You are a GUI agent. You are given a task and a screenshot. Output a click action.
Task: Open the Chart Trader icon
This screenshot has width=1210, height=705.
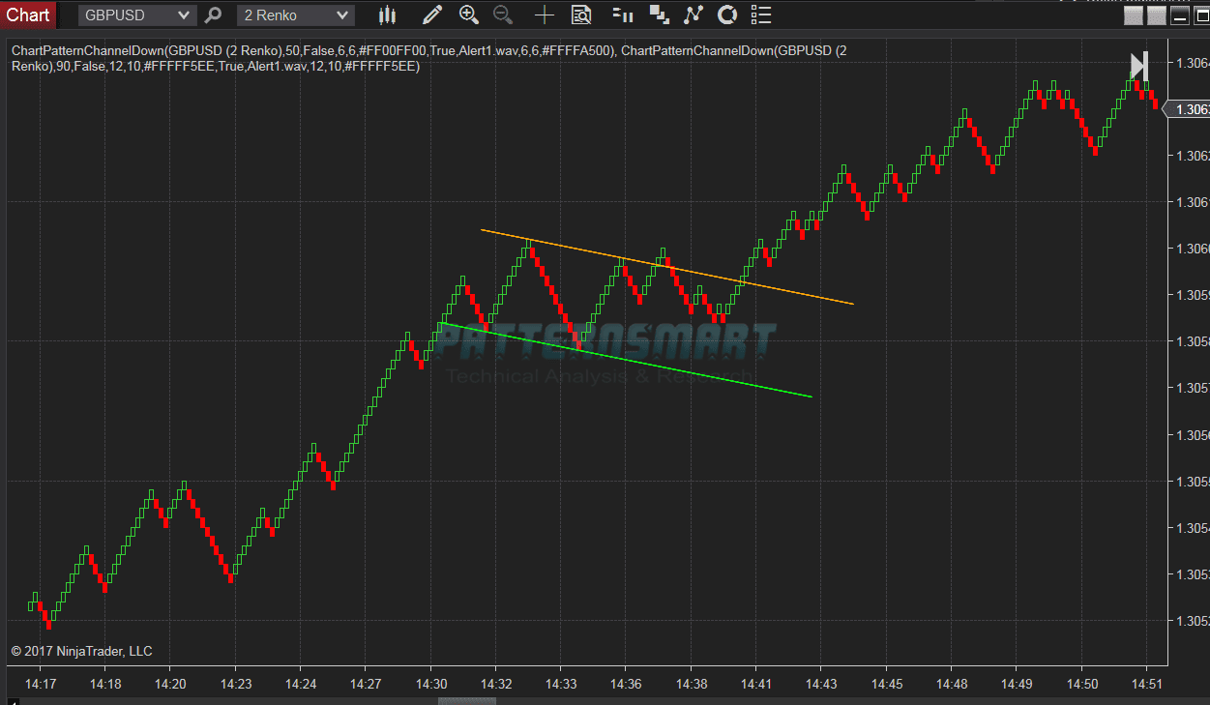pyautogui.click(x=624, y=15)
